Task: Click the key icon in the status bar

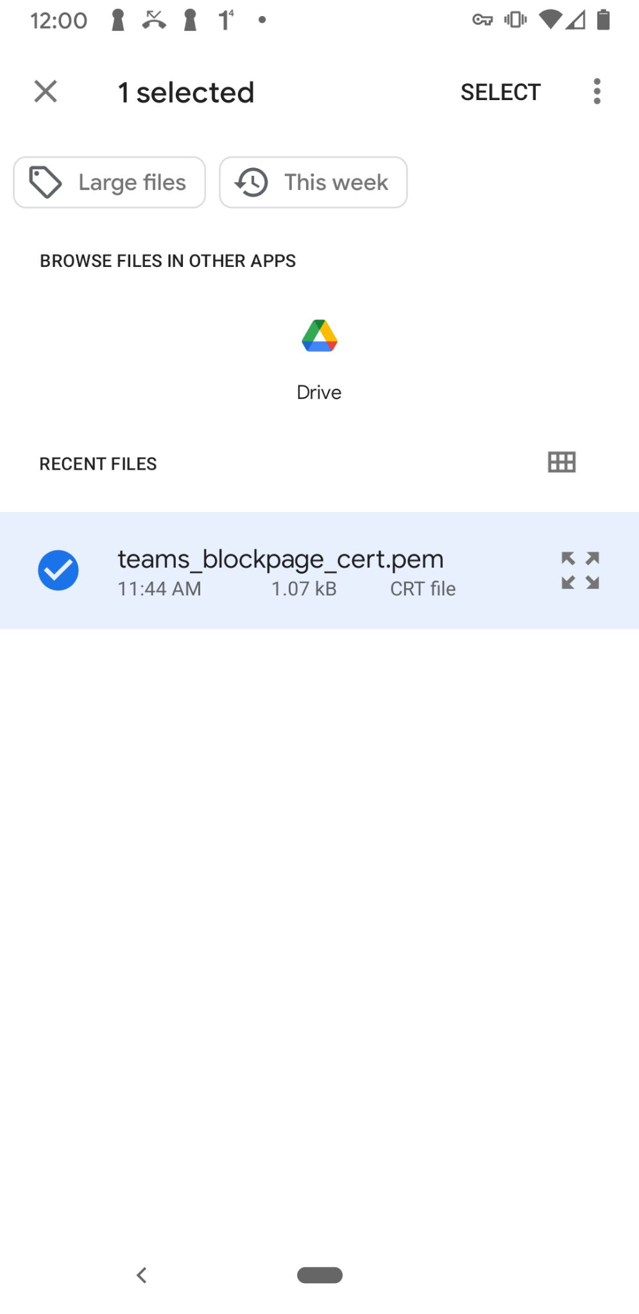Action: [482, 20]
